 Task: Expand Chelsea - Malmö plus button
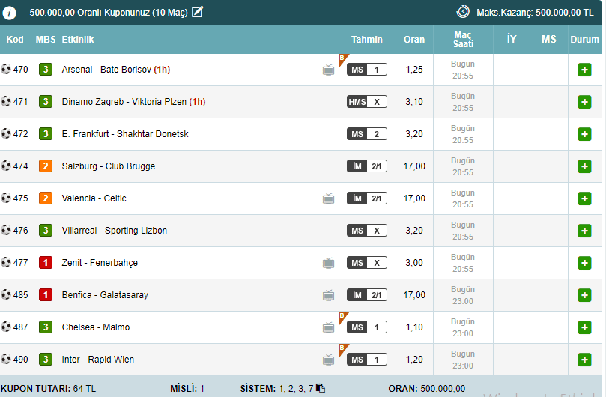tap(584, 327)
